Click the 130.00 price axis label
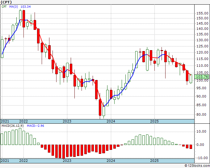Screen dimensions: 210x168 (202, 40)
